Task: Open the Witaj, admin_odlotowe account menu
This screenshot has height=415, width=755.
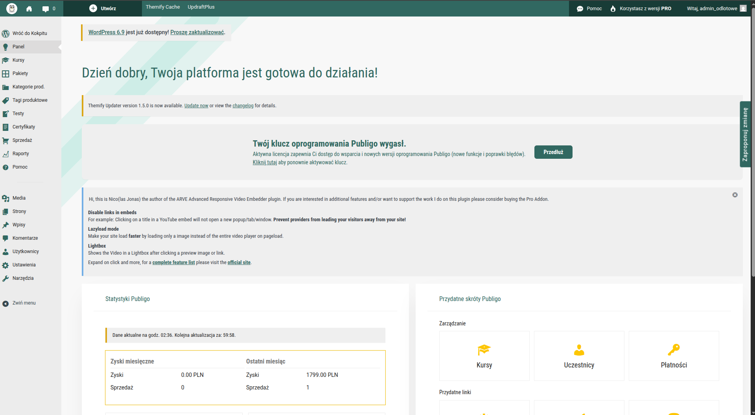Action: coord(716,8)
